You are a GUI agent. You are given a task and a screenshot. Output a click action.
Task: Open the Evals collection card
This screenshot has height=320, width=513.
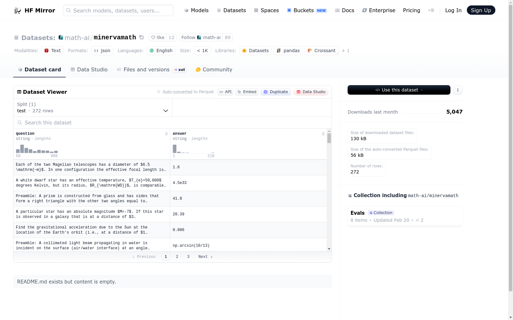point(405,217)
